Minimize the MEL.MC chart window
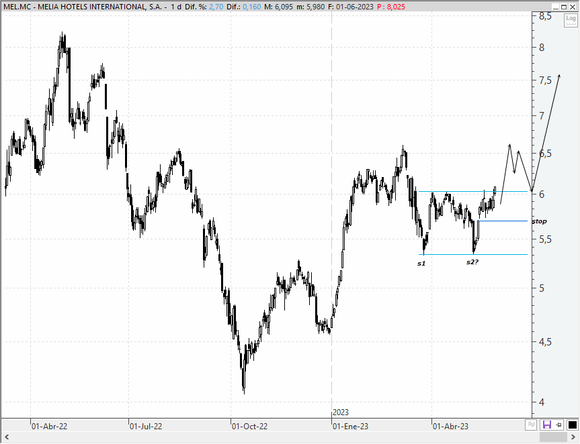Screen dimensions: 580x444 click(x=555, y=7)
